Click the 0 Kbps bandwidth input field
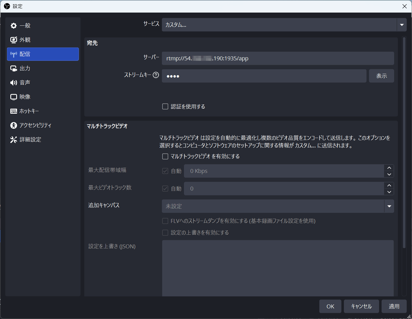Screen dimensions: 412x319 pyautogui.click(x=284, y=171)
